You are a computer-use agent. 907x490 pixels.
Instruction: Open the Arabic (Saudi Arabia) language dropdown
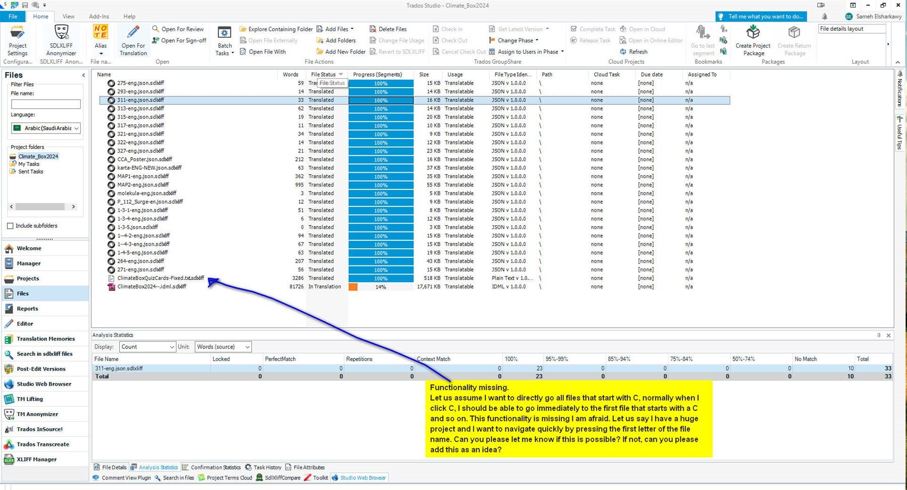pyautogui.click(x=46, y=128)
